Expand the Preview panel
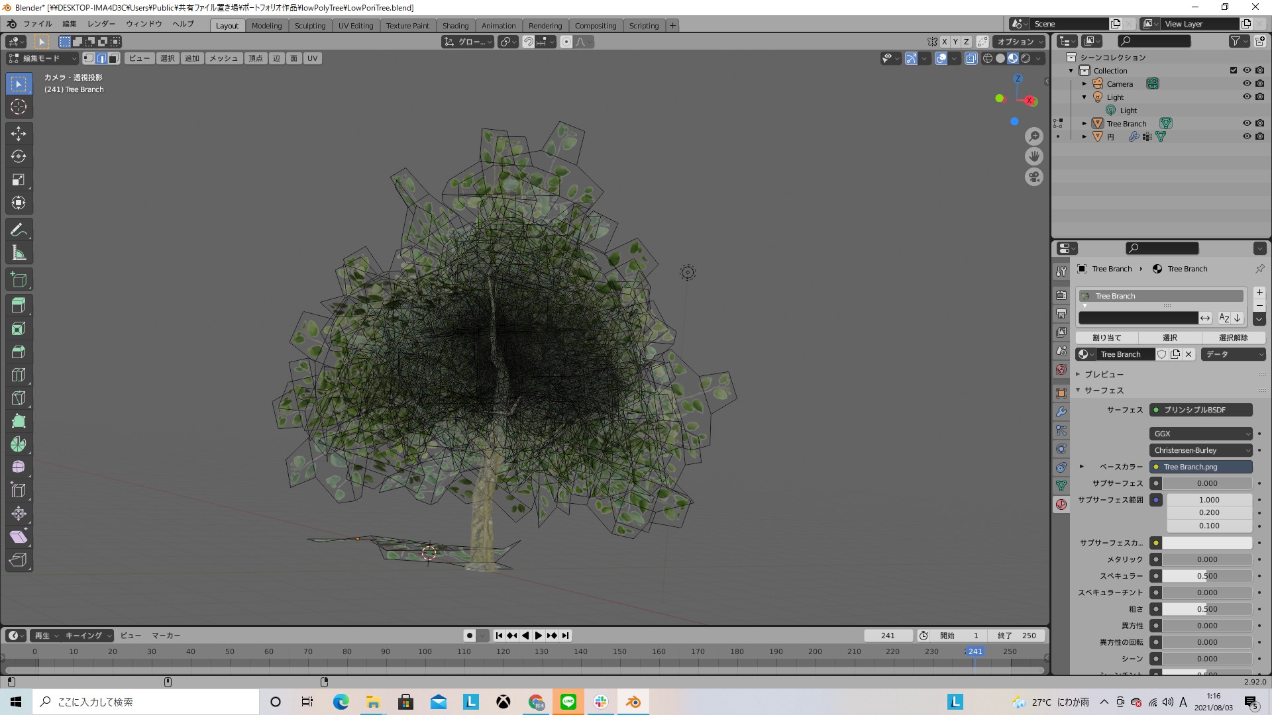Image resolution: width=1272 pixels, height=715 pixels. click(x=1103, y=374)
